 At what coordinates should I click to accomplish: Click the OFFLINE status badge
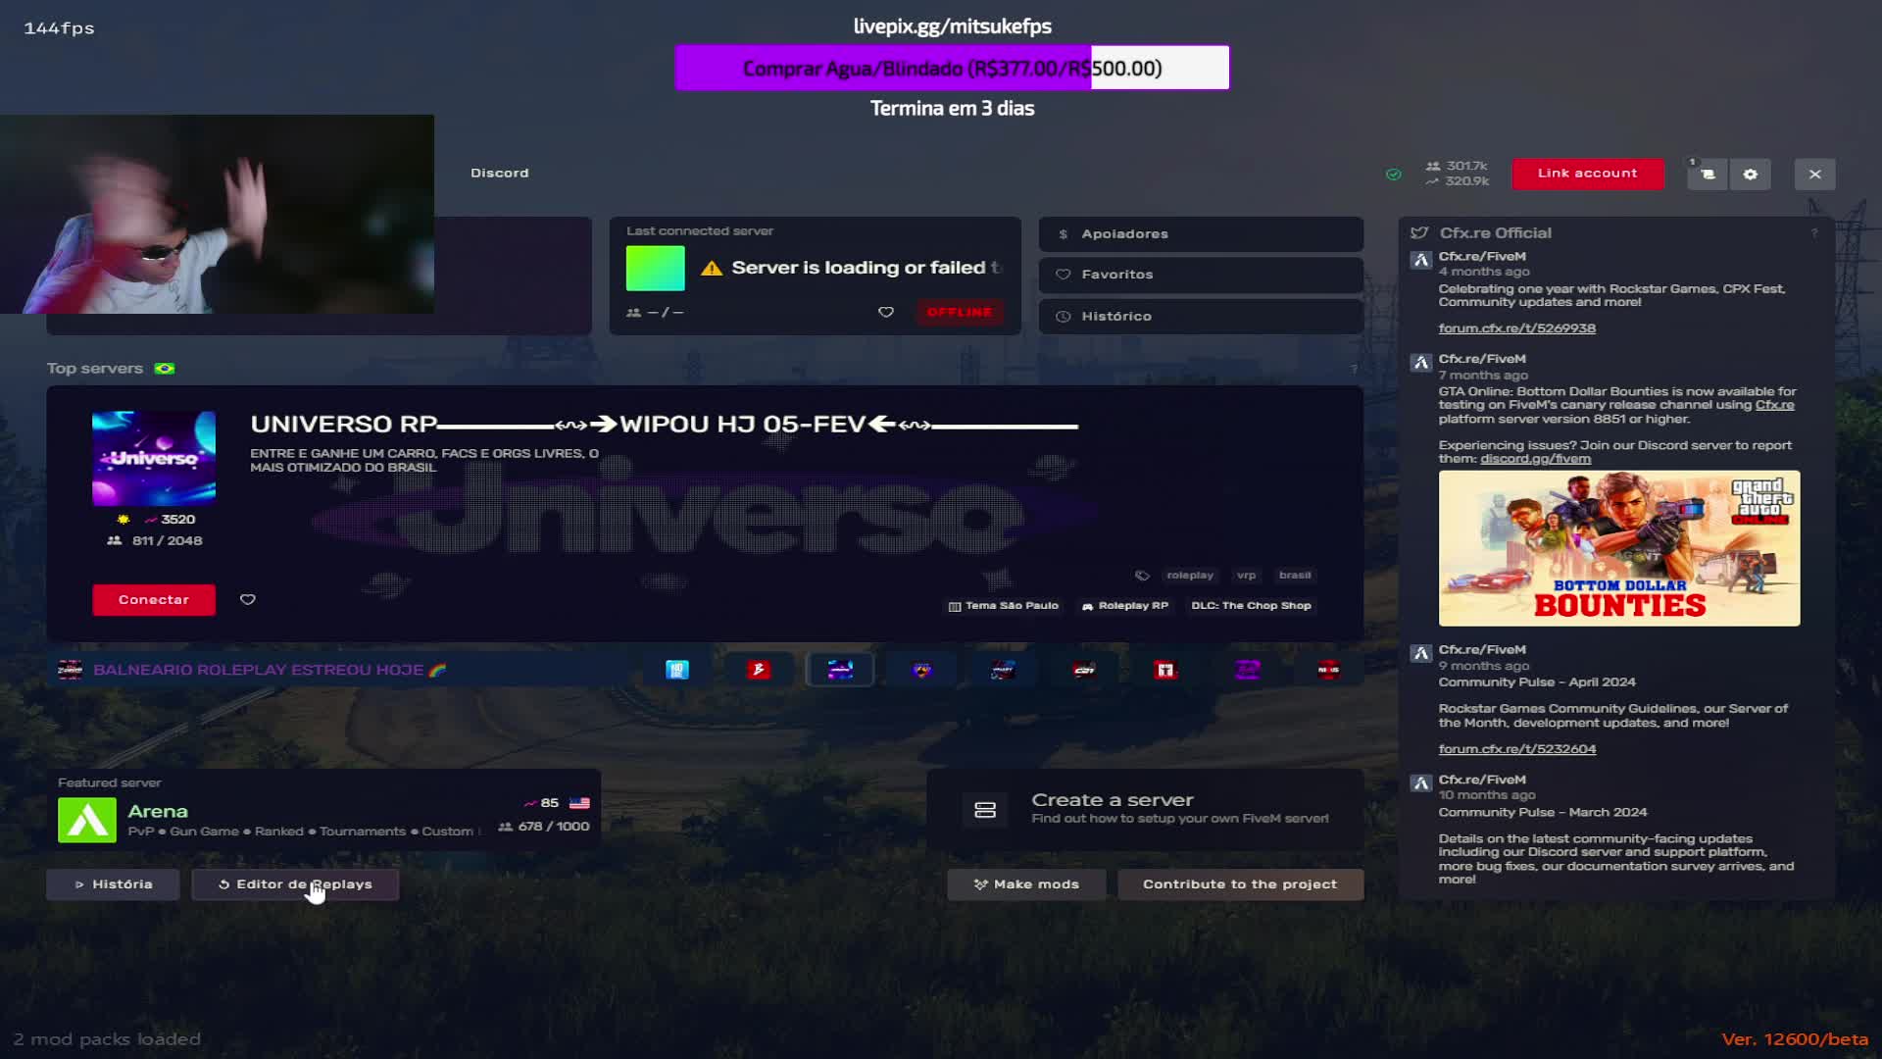tap(960, 312)
